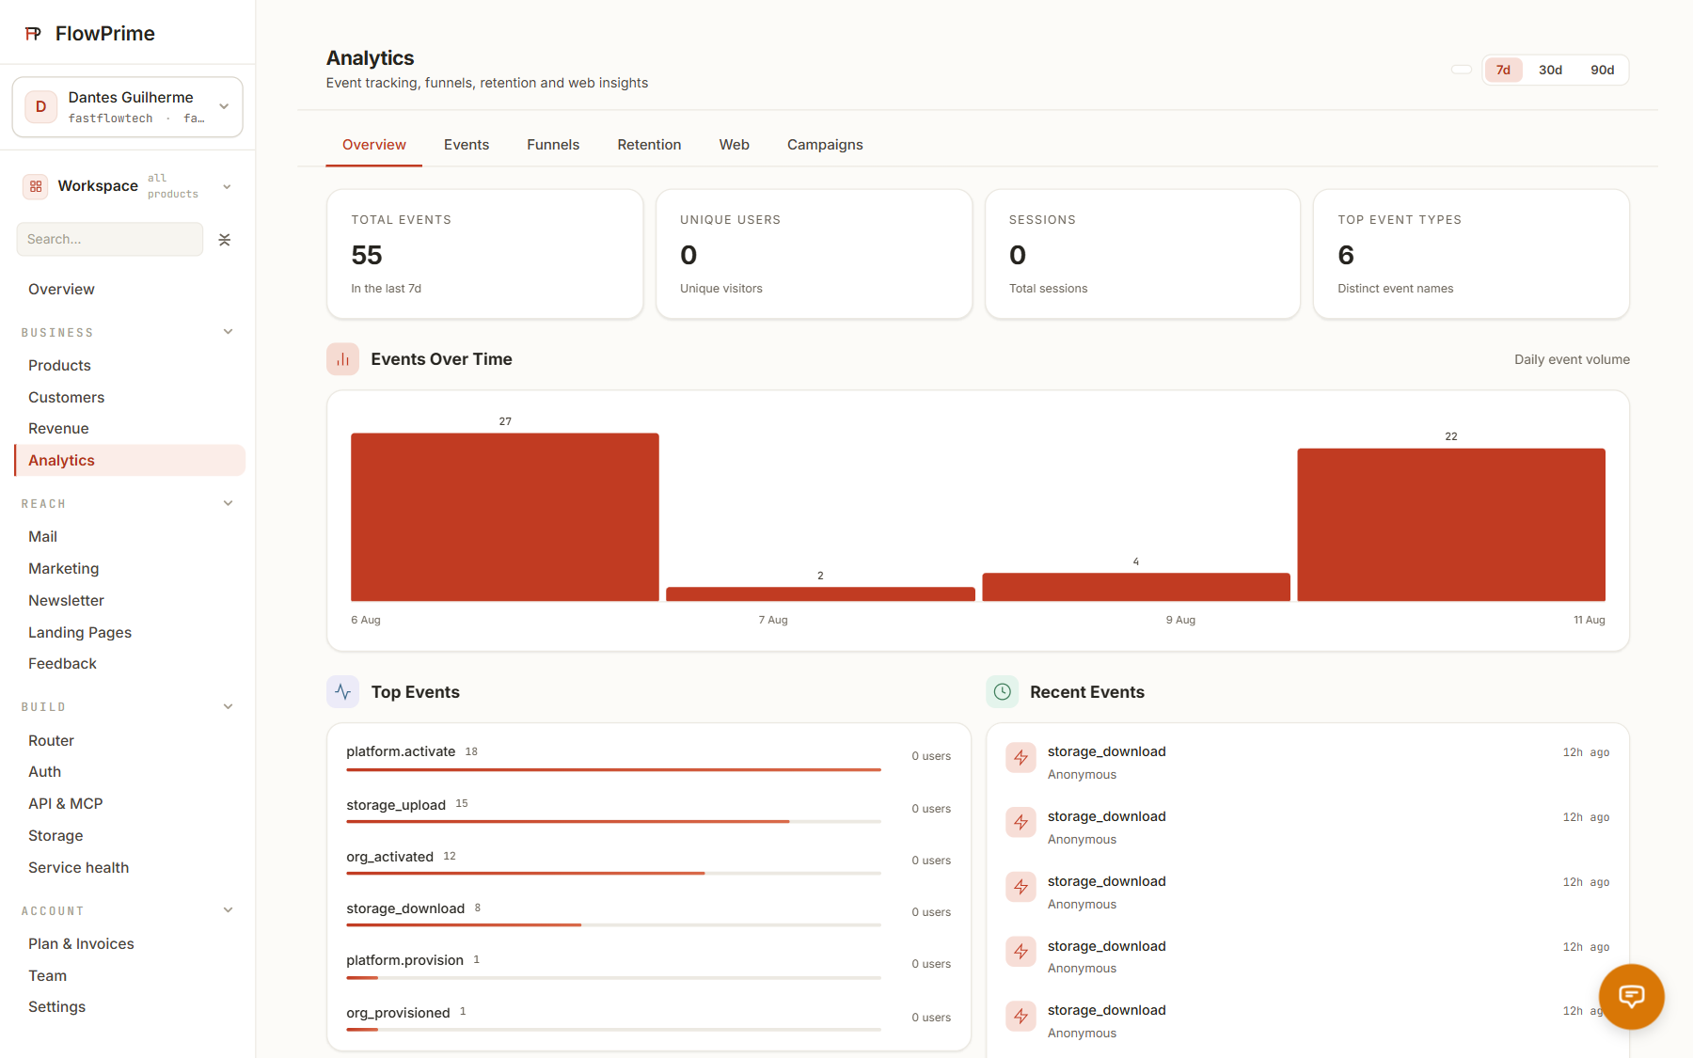This screenshot has height=1058, width=1693.
Task: Switch to the Retention tab
Action: click(x=649, y=145)
